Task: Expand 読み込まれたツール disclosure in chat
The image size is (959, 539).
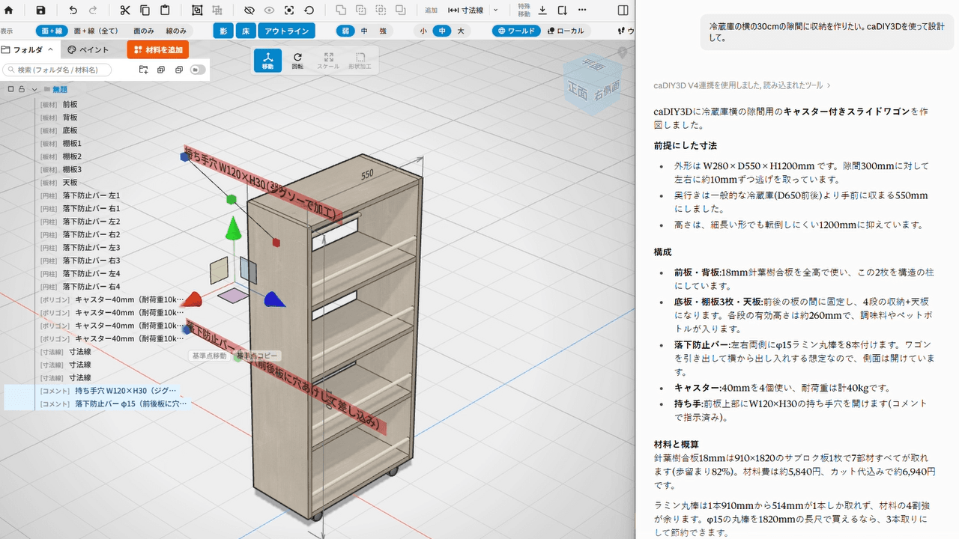Action: click(x=829, y=85)
